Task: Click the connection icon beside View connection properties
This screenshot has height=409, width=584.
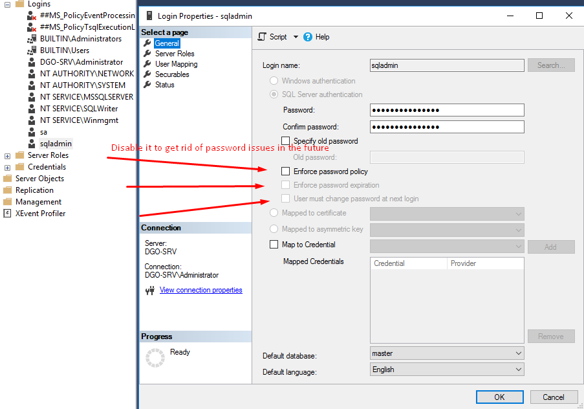Action: tap(149, 290)
